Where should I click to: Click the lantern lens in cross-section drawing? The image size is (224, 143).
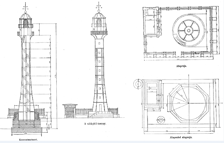point(25,24)
